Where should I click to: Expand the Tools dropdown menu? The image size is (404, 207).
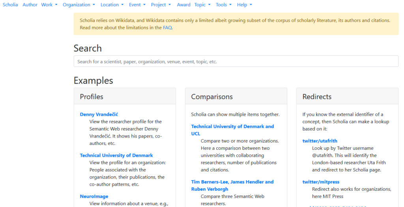tap(224, 5)
